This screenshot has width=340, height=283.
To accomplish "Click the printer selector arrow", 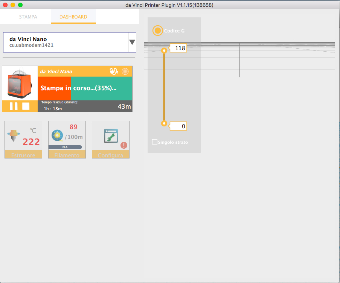I will (x=132, y=42).
